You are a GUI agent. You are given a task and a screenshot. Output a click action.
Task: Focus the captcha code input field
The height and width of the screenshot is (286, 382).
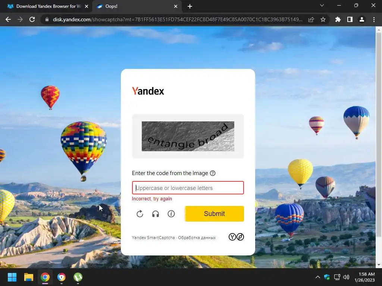tap(188, 188)
